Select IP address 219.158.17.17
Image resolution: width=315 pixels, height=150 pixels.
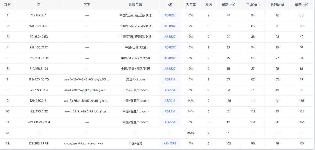point(38,47)
